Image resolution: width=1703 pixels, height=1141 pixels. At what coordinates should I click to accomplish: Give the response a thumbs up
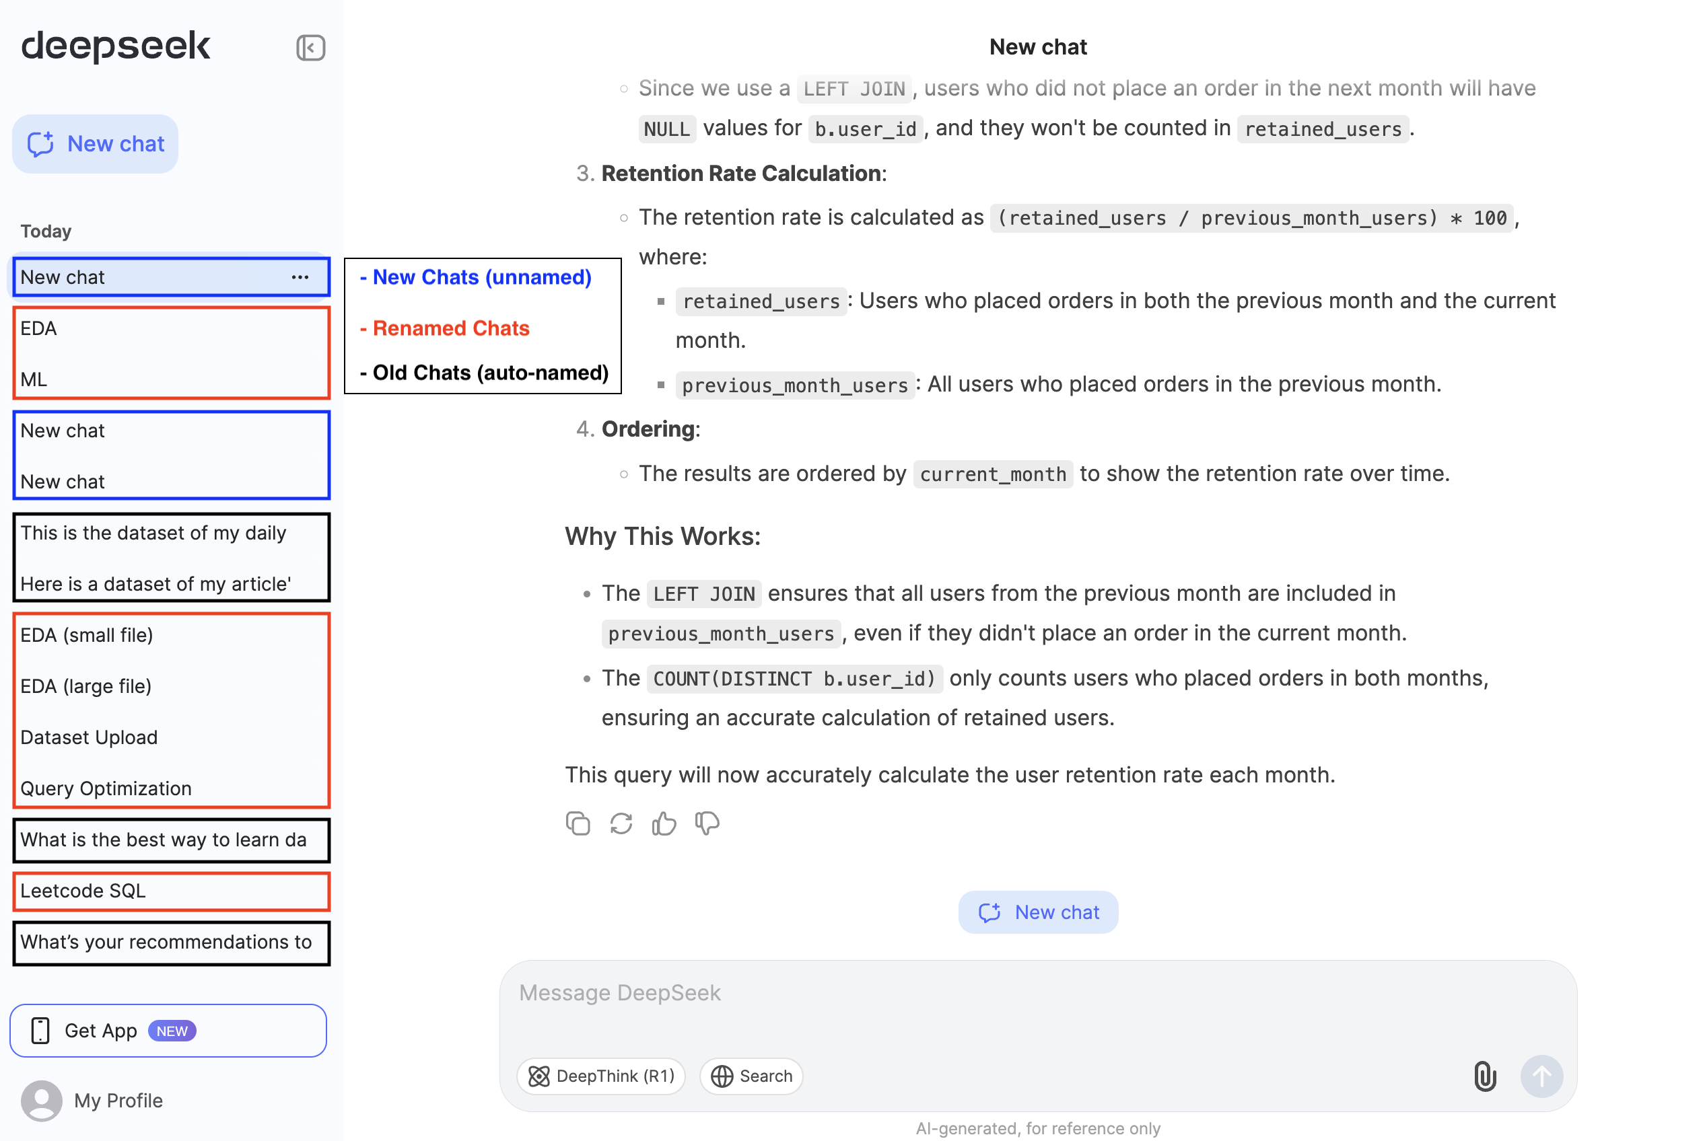coord(664,823)
